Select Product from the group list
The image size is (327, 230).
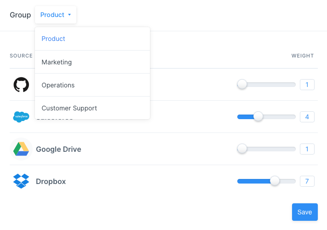[x=53, y=39]
